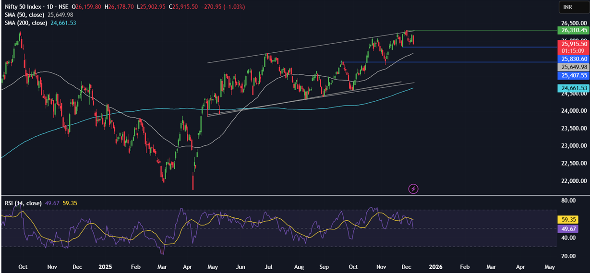The height and width of the screenshot is (273, 590).
Task: Click the red 25,915.50 current price label
Action: click(x=573, y=44)
